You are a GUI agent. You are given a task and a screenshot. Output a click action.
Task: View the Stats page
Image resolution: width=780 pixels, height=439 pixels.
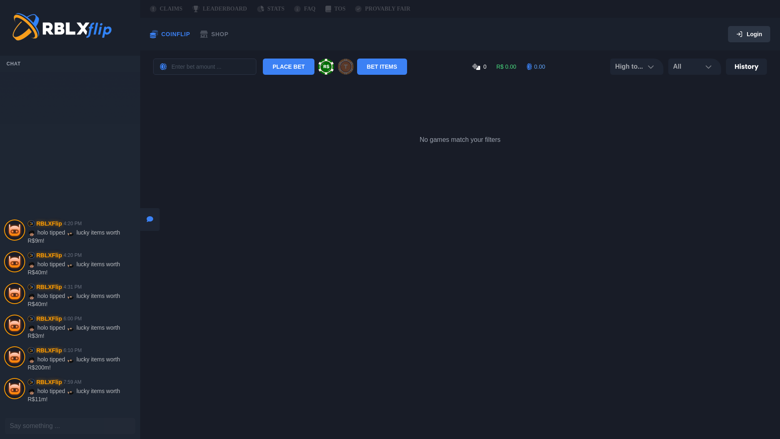pyautogui.click(x=271, y=9)
